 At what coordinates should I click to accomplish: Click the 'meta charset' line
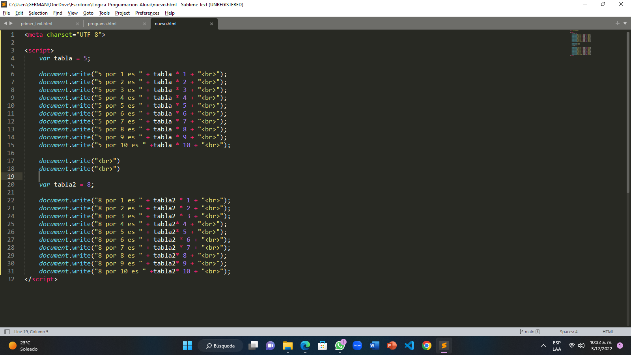65,35
